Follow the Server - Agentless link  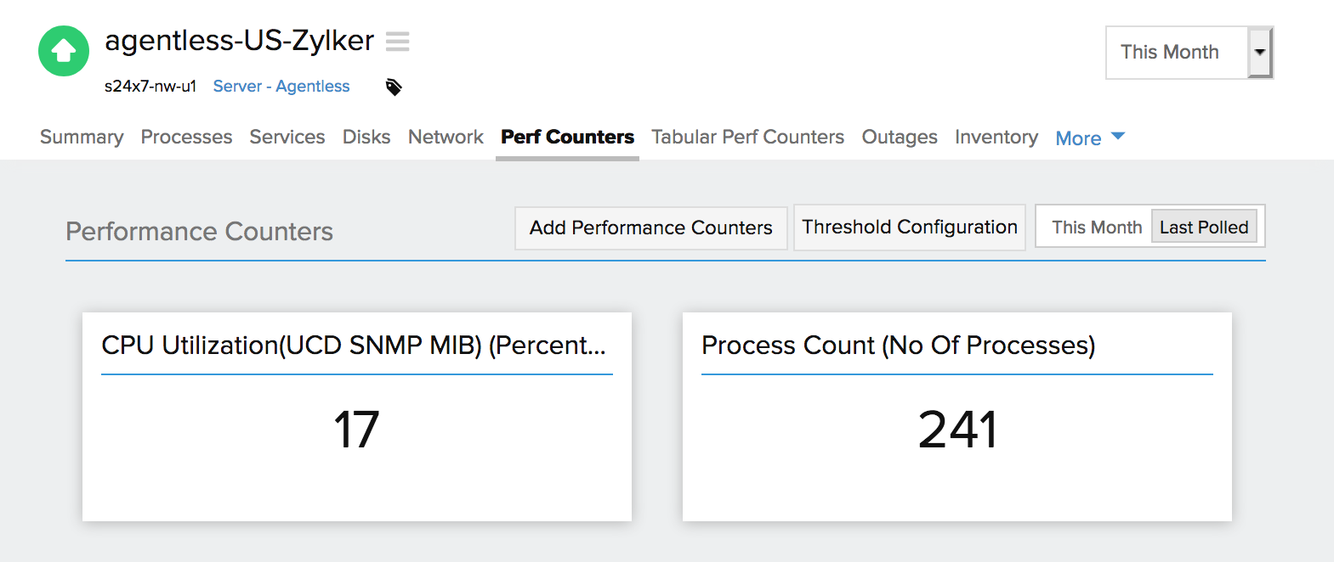281,86
